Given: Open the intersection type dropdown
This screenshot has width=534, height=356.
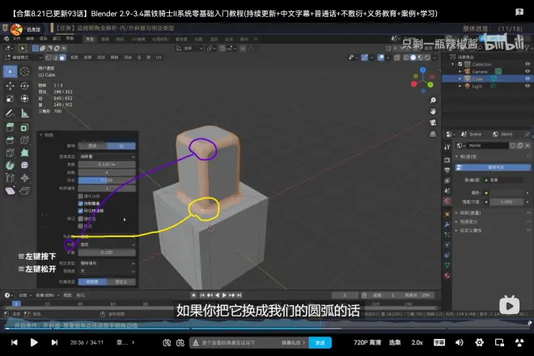Looking at the screenshot, I should click(x=107, y=263).
